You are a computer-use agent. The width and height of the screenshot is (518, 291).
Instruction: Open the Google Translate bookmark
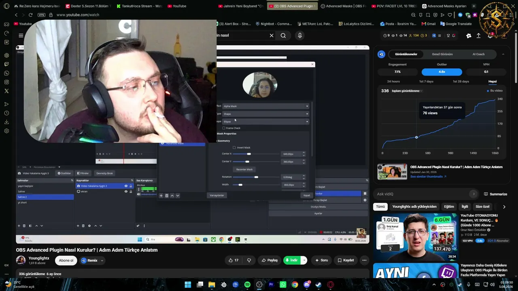(455, 24)
